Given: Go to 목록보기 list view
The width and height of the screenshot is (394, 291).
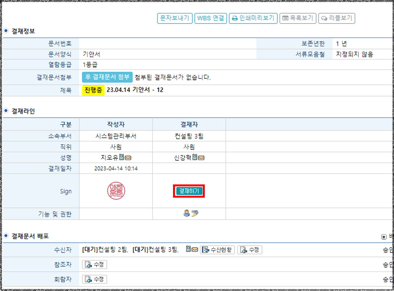Looking at the screenshot, I should point(298,18).
